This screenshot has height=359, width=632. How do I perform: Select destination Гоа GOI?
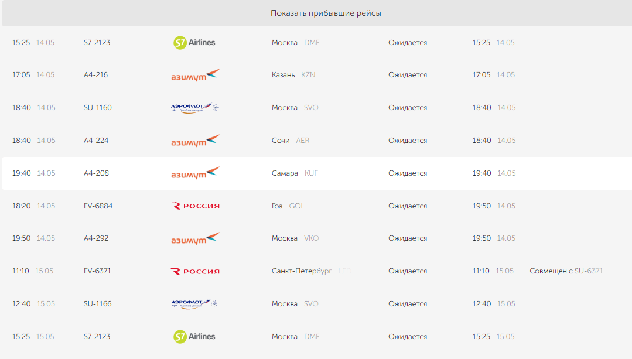point(287,206)
